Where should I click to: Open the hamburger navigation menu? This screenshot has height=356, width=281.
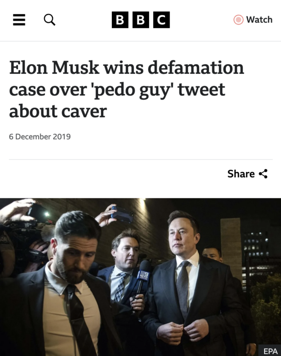click(19, 20)
